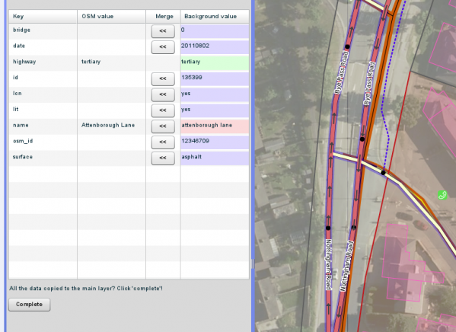Select the pink attenborough lane background cell
The height and width of the screenshot is (332, 456).
click(215, 126)
